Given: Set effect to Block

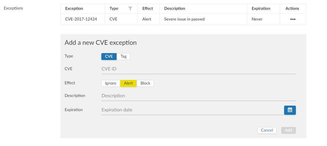Looking at the screenshot, I should coord(145,83).
